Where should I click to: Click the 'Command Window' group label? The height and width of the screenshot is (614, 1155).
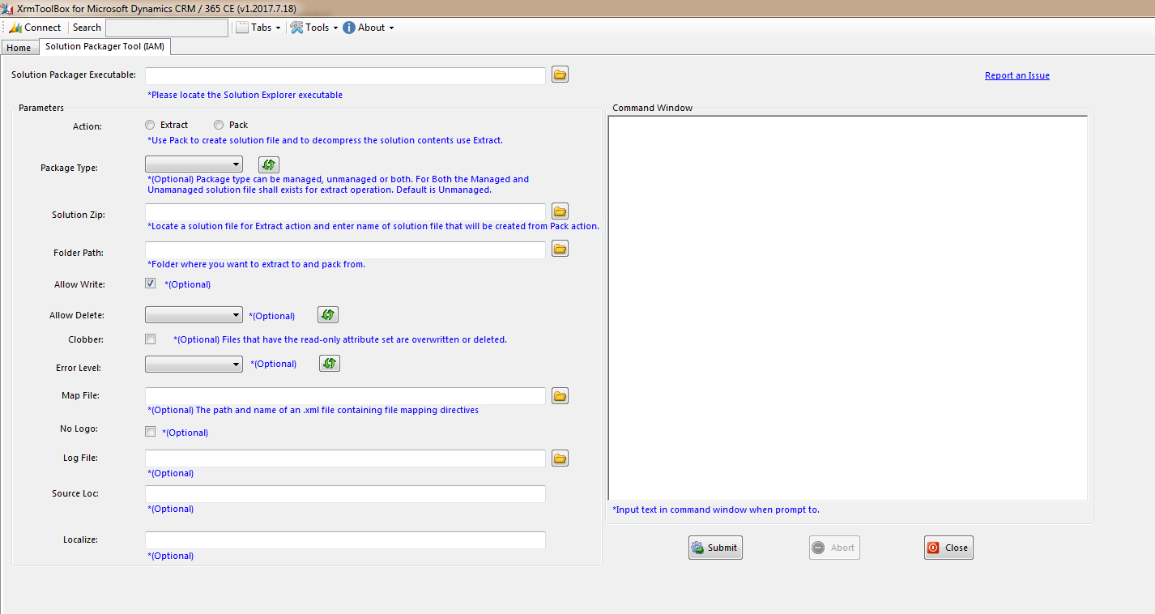[652, 108]
